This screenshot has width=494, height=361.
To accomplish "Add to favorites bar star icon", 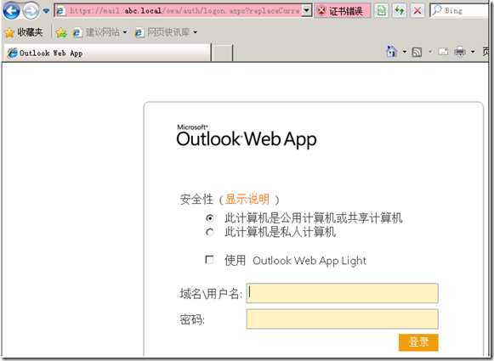I will pyautogui.click(x=61, y=32).
